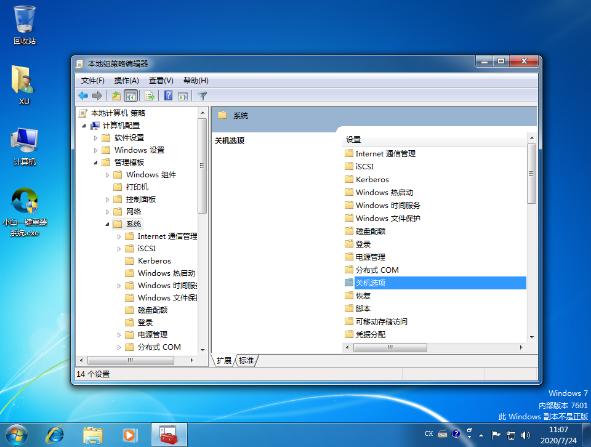Viewport: 591px width, 447px height.
Task: Open the 查看(V) menu
Action: (161, 81)
